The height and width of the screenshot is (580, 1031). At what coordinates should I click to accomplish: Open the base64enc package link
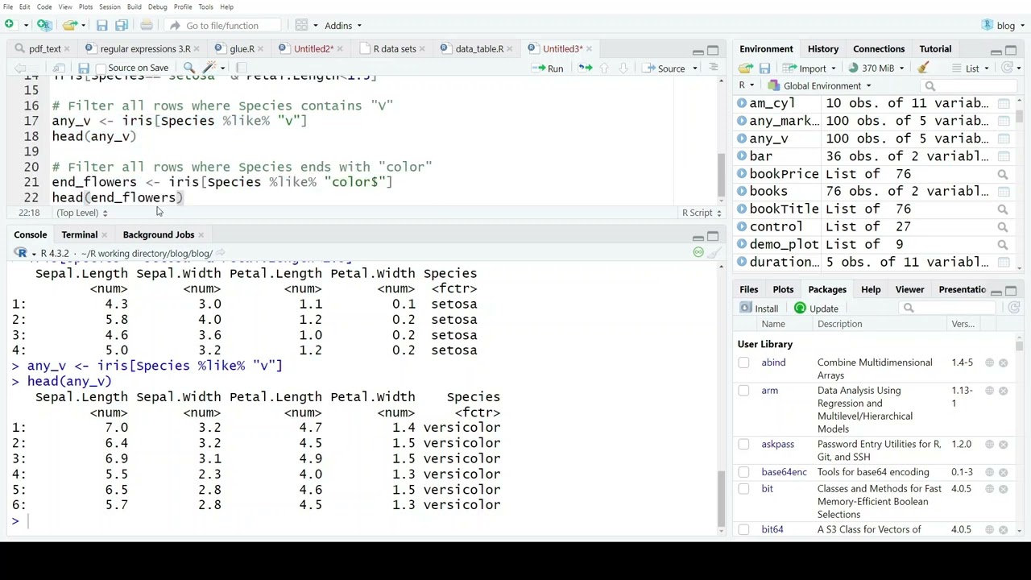tap(784, 472)
